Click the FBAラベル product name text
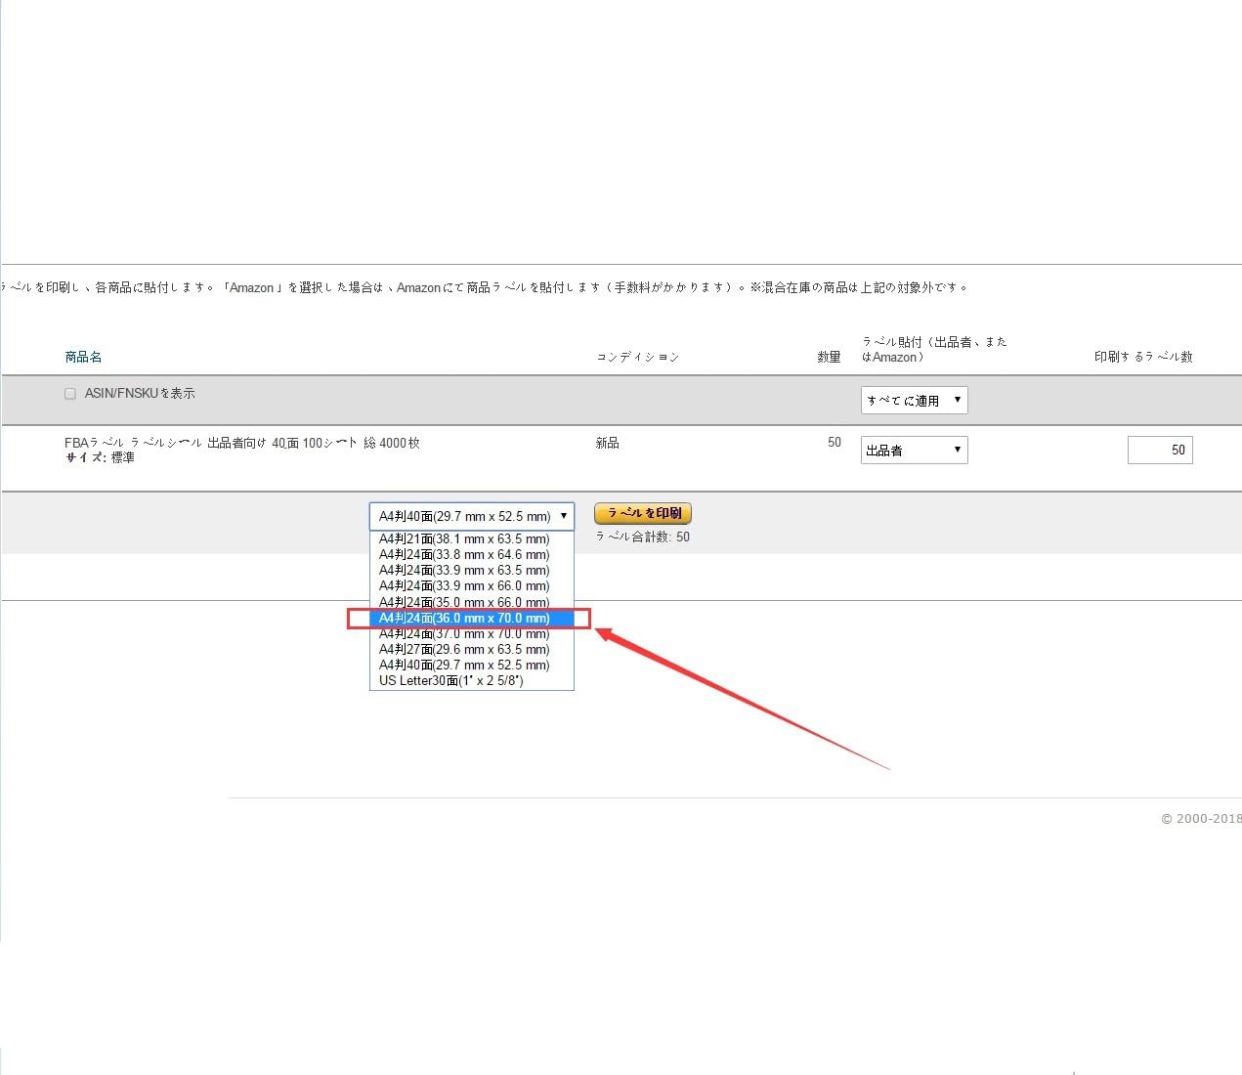Image resolution: width=1242 pixels, height=1075 pixels. pyautogui.click(x=241, y=443)
